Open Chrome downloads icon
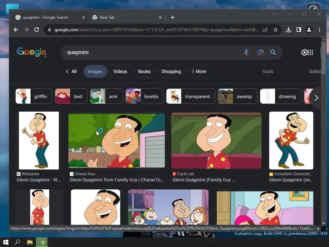 [x=289, y=30]
